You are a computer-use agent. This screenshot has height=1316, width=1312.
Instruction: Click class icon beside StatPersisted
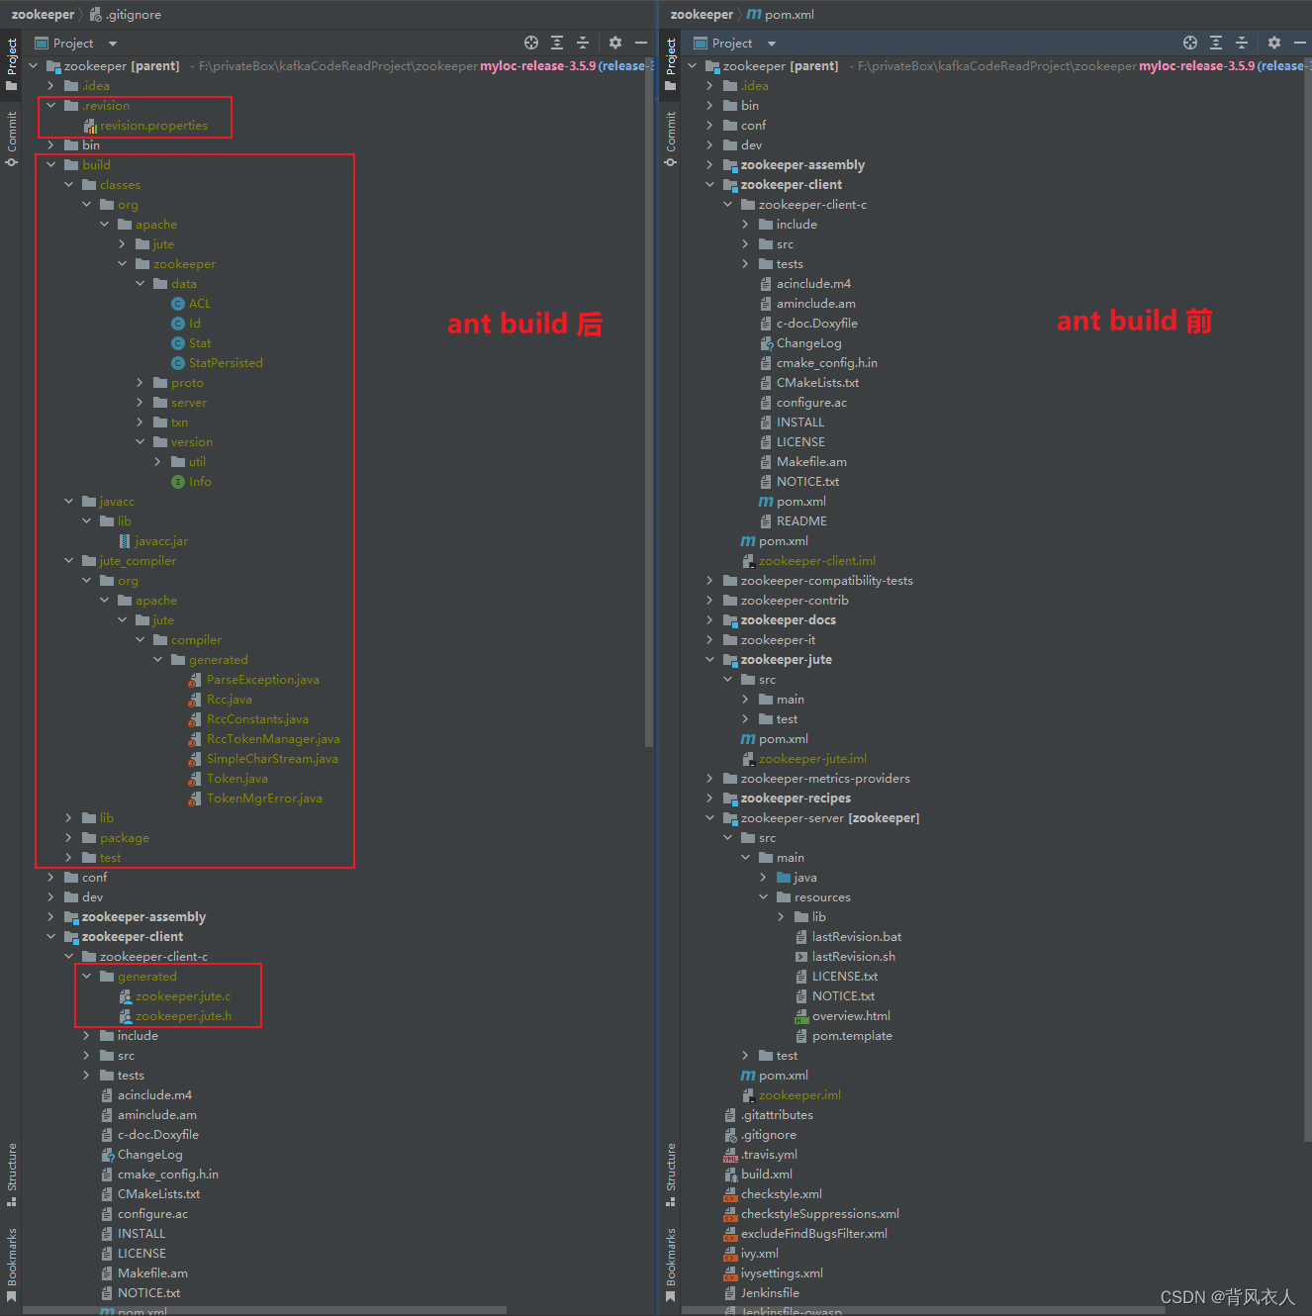tap(178, 363)
